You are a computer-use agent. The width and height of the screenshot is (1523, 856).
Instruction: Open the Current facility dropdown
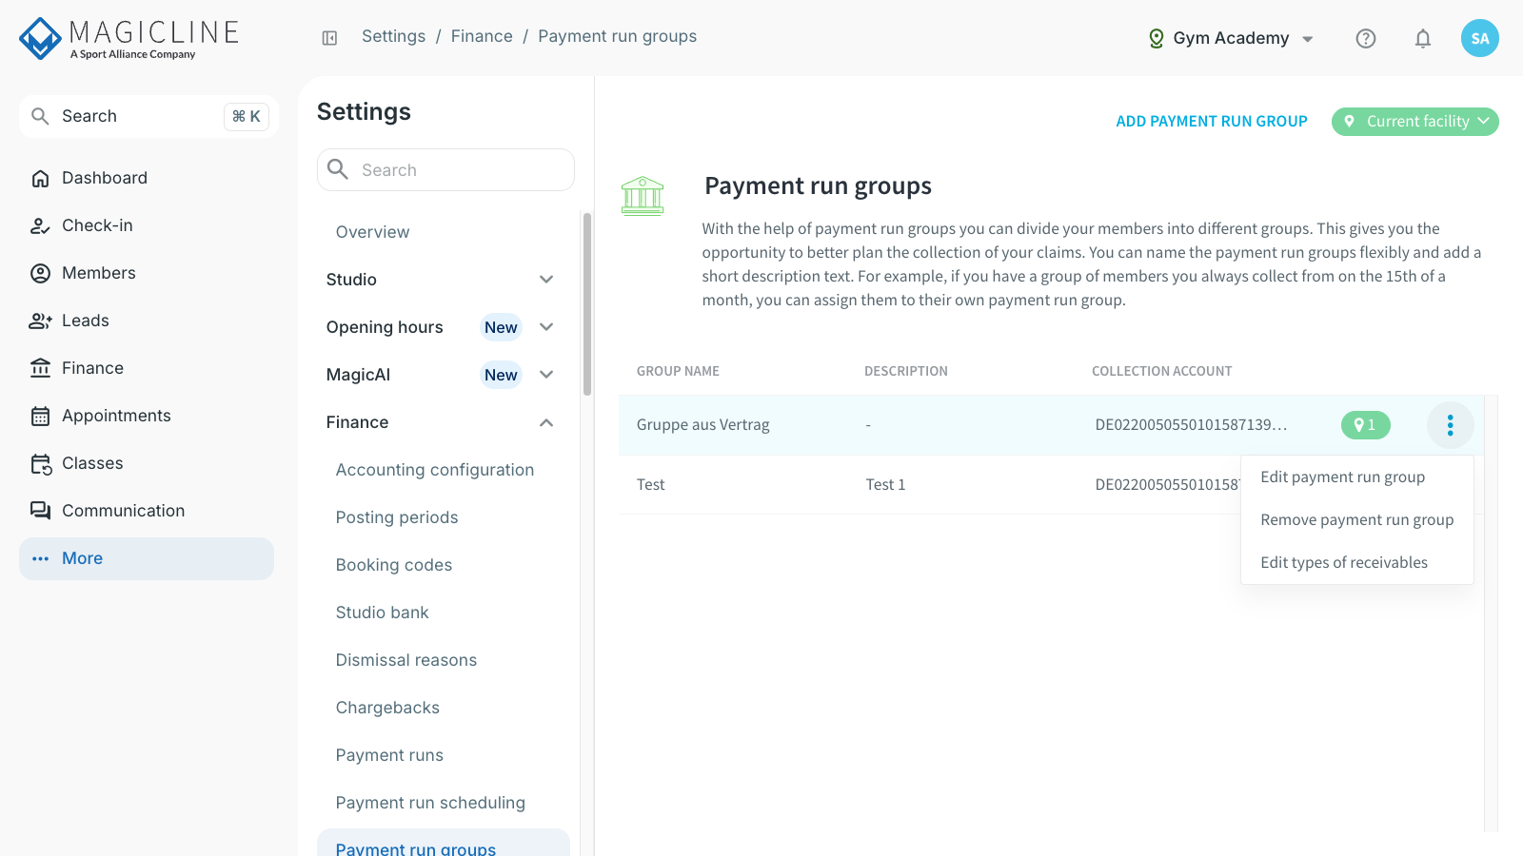tap(1415, 122)
